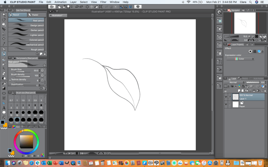
Task: Hide Layer 1 using its eye icon
Action: pos(226,97)
